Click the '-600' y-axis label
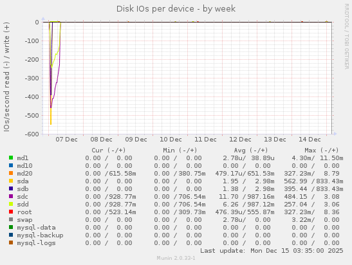Image resolution: width=352 pixels, height=265 pixels. (32, 134)
